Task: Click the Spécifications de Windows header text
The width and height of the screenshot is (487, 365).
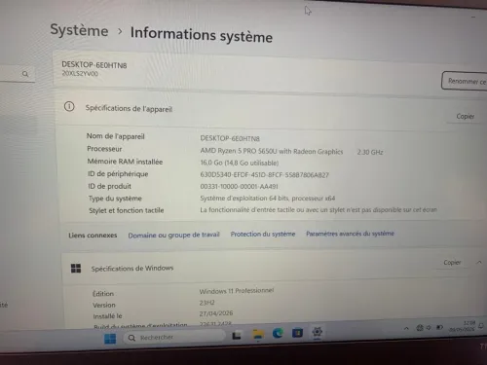Action: click(x=132, y=269)
